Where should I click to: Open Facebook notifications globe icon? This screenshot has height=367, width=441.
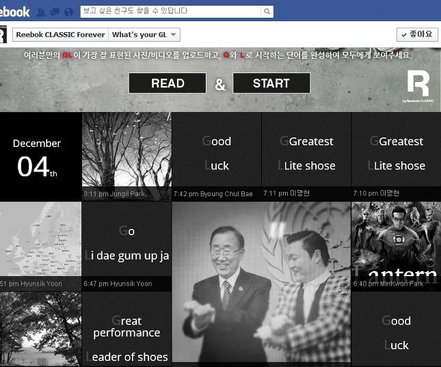[x=68, y=12]
